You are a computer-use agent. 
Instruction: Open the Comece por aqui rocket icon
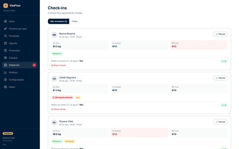(5, 29)
